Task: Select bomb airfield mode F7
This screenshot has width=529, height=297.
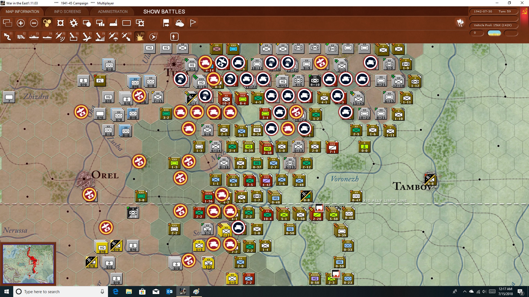Action: 87,37
